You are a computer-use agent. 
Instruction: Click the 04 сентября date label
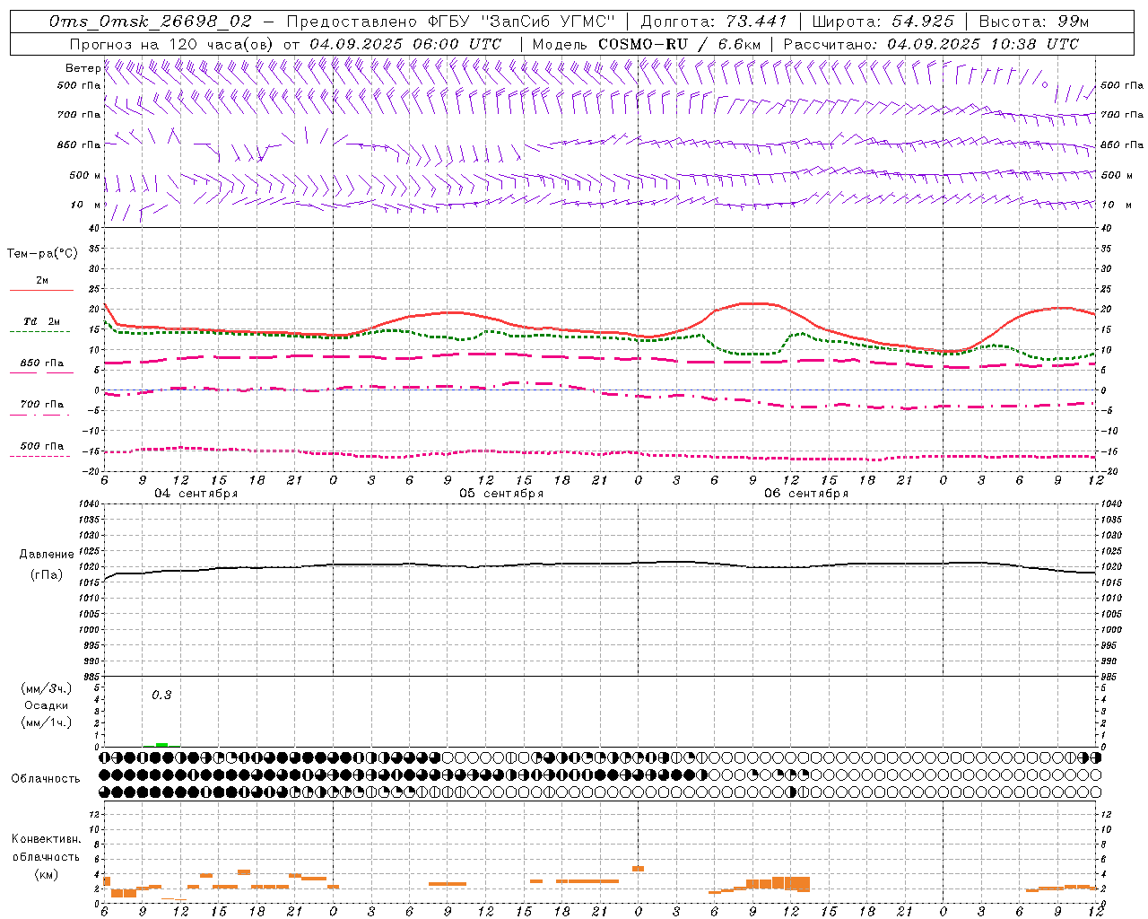[196, 494]
